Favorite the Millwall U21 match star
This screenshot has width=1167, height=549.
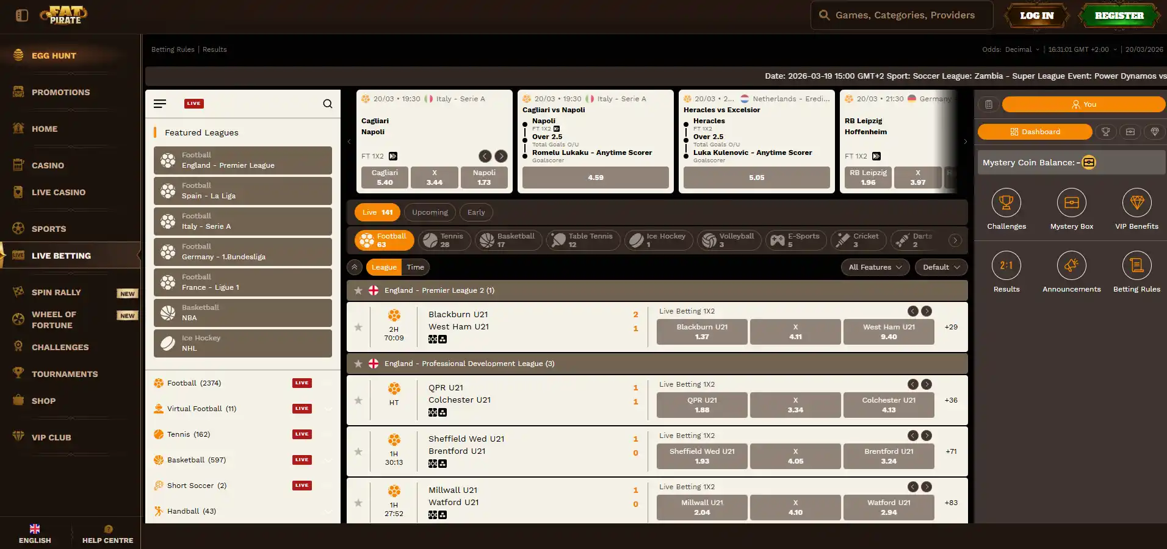pyautogui.click(x=358, y=503)
